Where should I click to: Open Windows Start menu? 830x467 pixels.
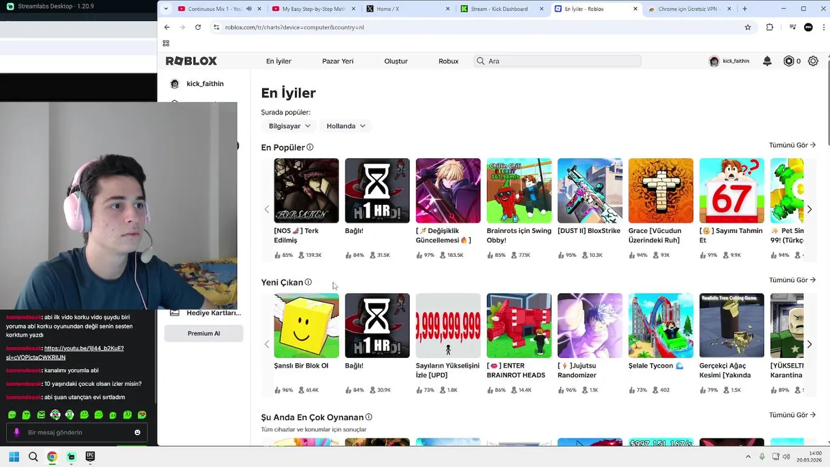point(14,457)
